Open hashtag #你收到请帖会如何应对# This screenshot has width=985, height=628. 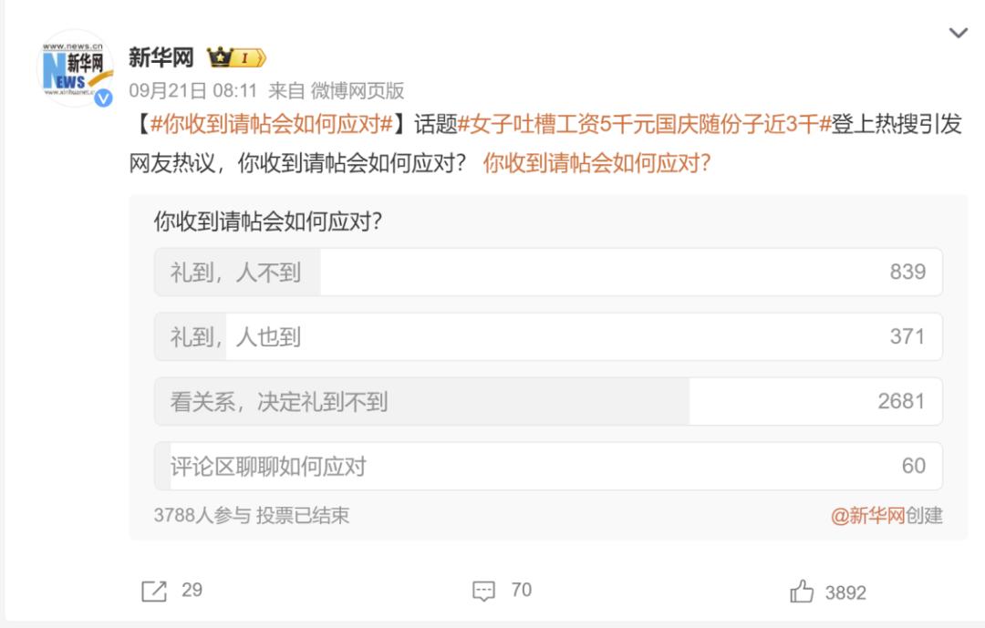click(x=271, y=125)
